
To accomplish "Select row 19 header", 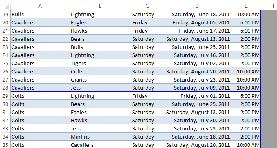I will click(x=5, y=14).
